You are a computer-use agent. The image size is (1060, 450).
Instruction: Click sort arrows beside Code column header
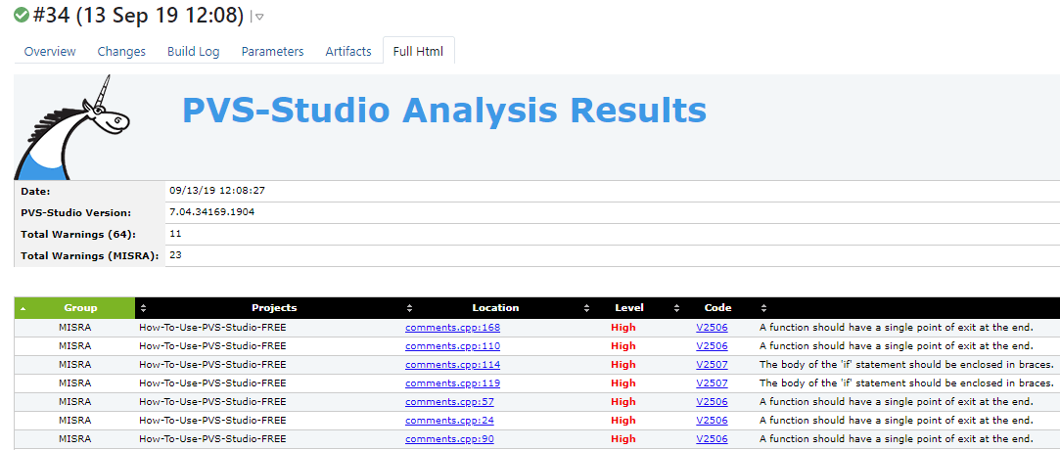click(675, 307)
